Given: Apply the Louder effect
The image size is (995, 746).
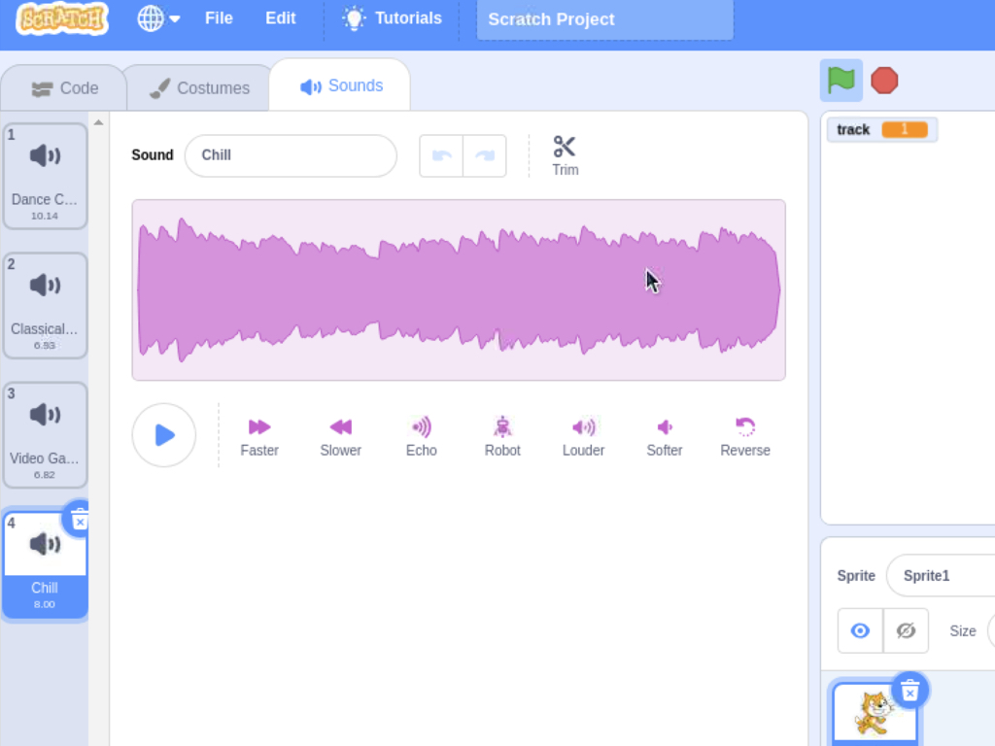Looking at the screenshot, I should (584, 437).
